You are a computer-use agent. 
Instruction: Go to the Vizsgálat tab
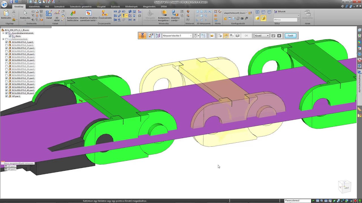[101, 6]
